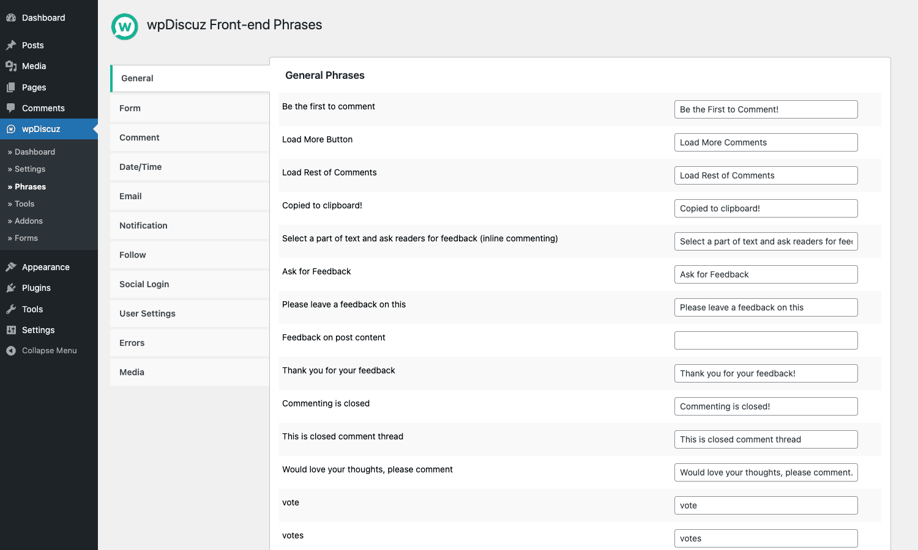Click the 'Please leave a feedback on this' field
This screenshot has height=550, width=918.
(x=766, y=307)
